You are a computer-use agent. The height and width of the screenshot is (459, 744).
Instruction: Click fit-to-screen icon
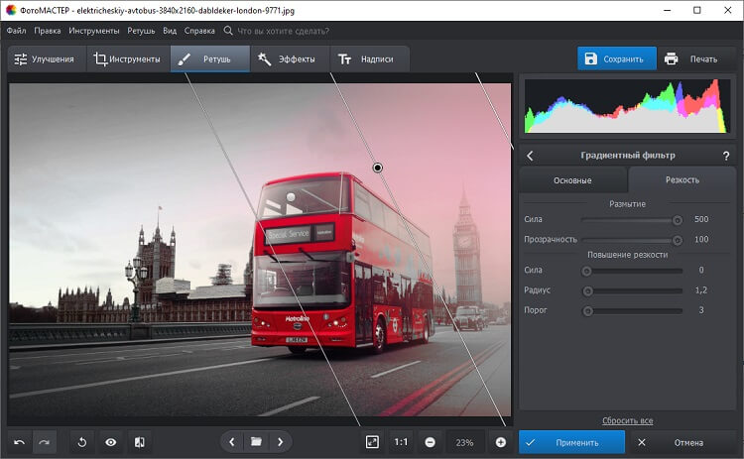372,442
